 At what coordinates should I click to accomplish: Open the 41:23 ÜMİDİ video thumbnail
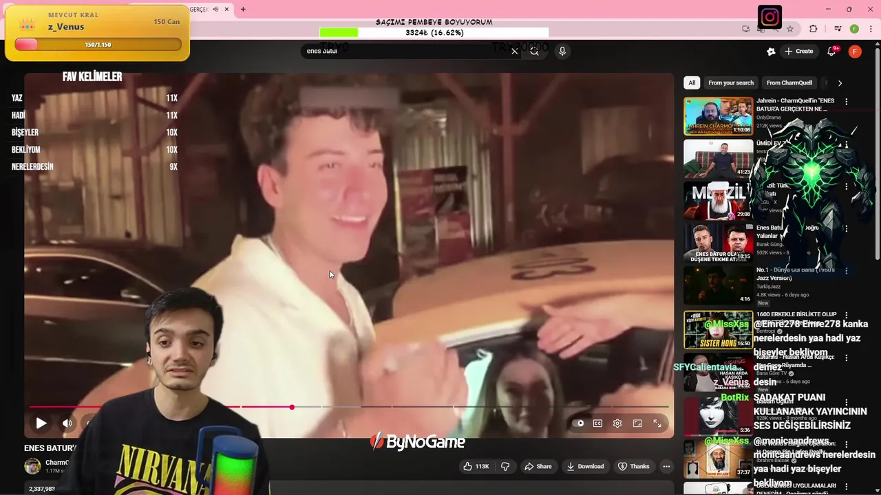coord(718,158)
